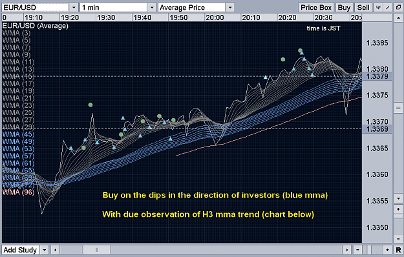Click the vertical scrollbar up arrow
This screenshot has width=404, height=257.
[398, 17]
